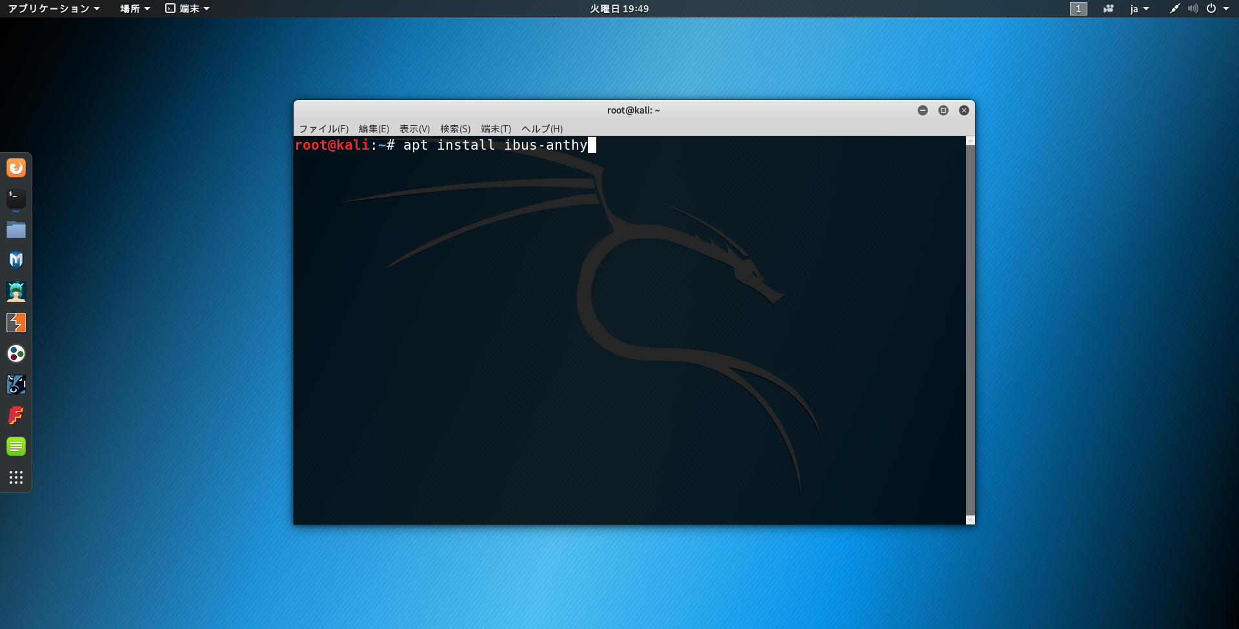The image size is (1239, 629).
Task: Open the ファイル(F) menu
Action: point(324,128)
